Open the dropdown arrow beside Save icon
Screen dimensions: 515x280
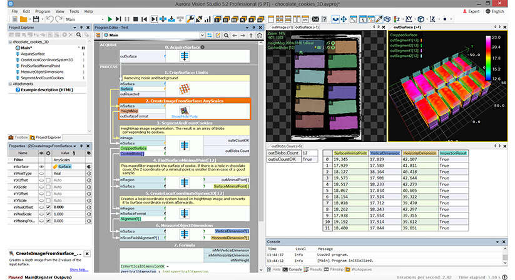42,19
